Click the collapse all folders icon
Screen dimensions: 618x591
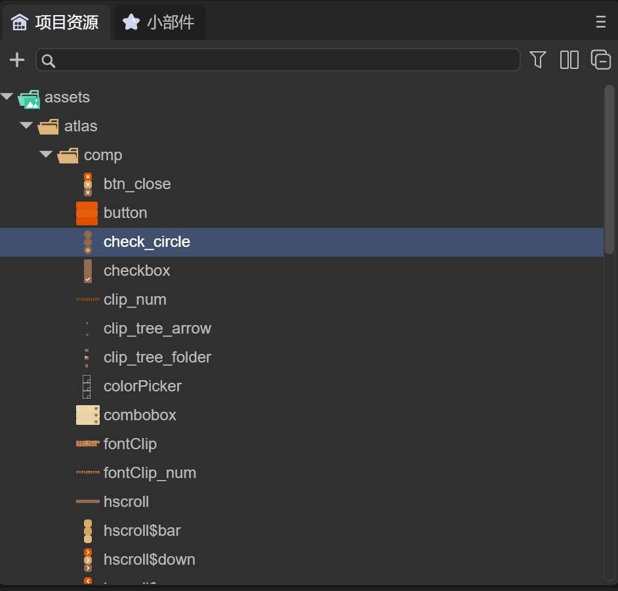pos(600,60)
